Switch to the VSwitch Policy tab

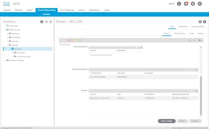[180, 33]
